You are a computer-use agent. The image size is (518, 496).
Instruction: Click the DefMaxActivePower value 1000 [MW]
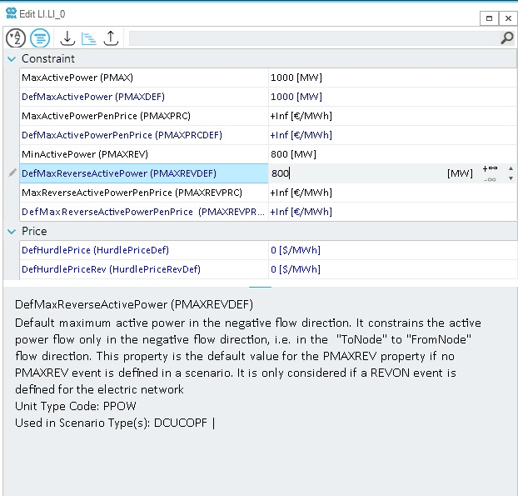(295, 97)
